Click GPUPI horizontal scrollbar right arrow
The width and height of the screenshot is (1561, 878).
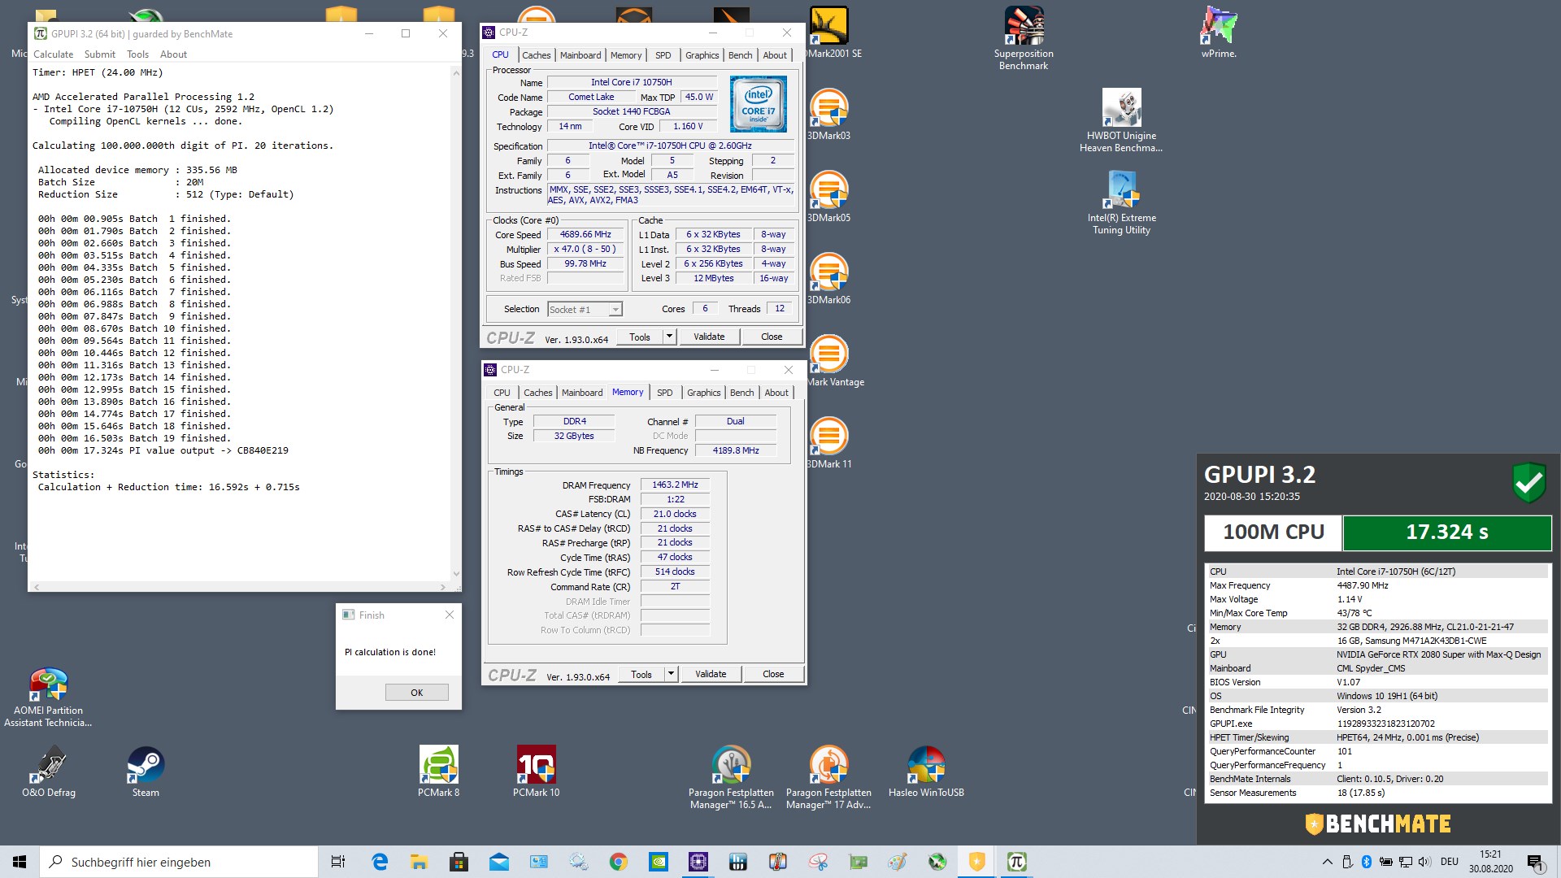(442, 586)
